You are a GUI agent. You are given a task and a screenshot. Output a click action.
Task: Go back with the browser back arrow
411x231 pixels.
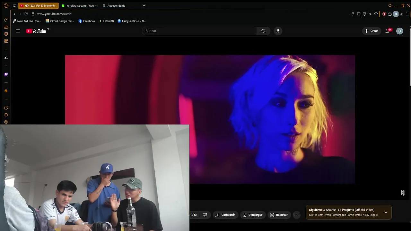click(x=14, y=14)
